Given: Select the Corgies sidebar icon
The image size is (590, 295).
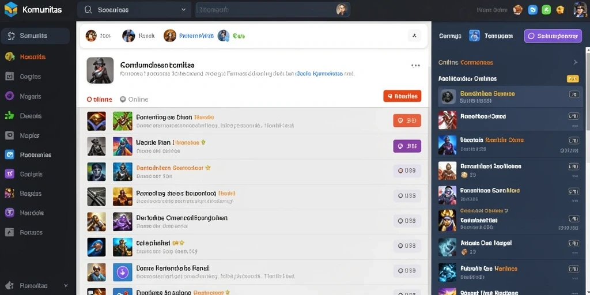Looking at the screenshot, I should point(10,77).
